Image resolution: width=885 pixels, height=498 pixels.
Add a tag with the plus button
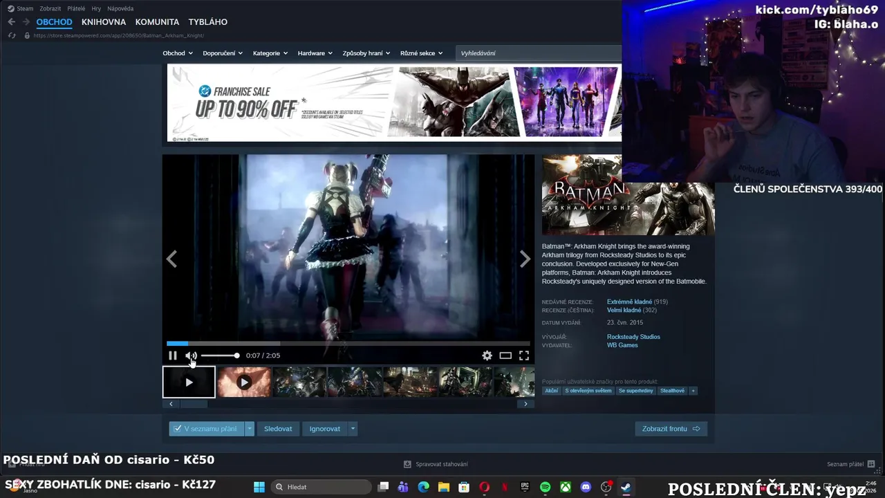pos(693,391)
